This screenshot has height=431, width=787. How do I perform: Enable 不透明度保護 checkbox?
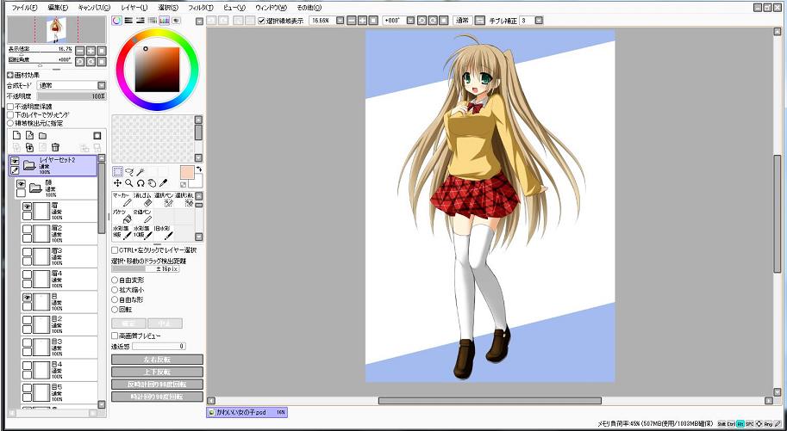pyautogui.click(x=10, y=107)
